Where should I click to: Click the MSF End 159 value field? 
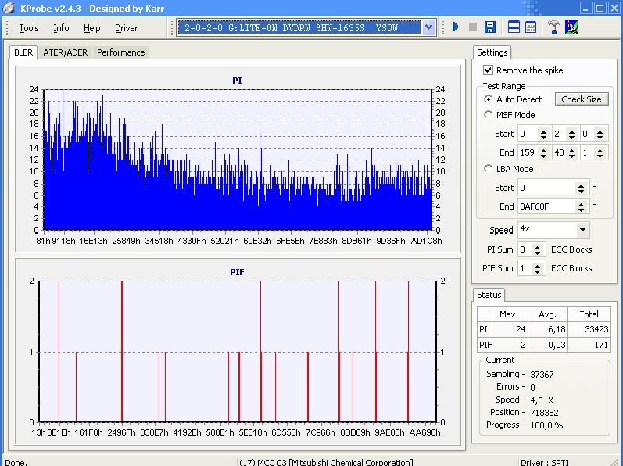click(x=528, y=152)
